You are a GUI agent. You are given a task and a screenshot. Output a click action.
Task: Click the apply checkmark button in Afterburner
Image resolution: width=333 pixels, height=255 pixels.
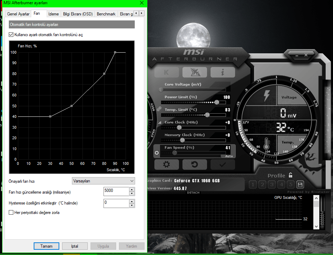(222, 165)
